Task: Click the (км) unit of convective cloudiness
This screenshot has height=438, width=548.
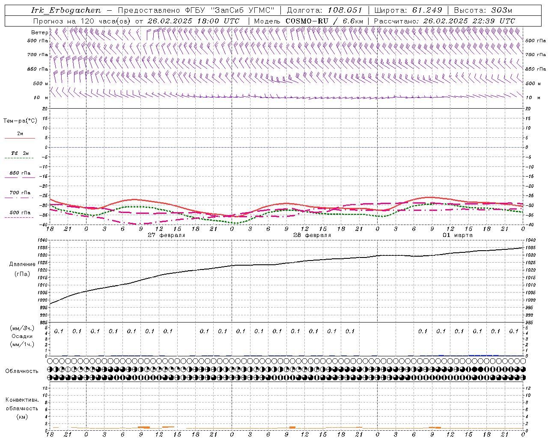Action: point(22,417)
